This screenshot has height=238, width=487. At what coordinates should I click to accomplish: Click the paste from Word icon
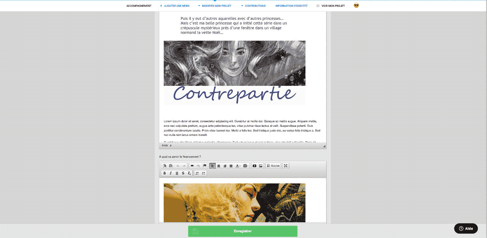click(171, 166)
